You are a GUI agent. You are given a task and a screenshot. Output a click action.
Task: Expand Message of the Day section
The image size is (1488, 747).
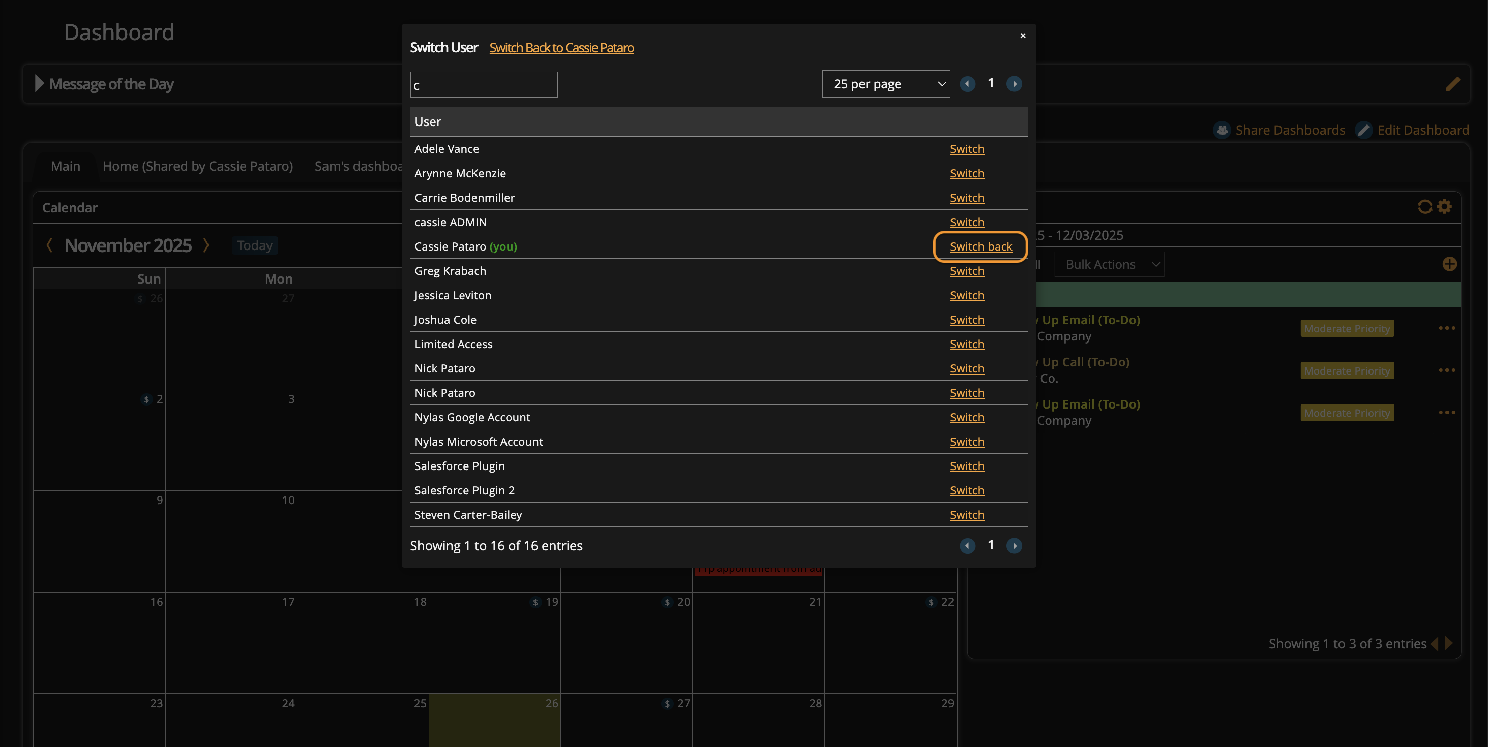39,84
